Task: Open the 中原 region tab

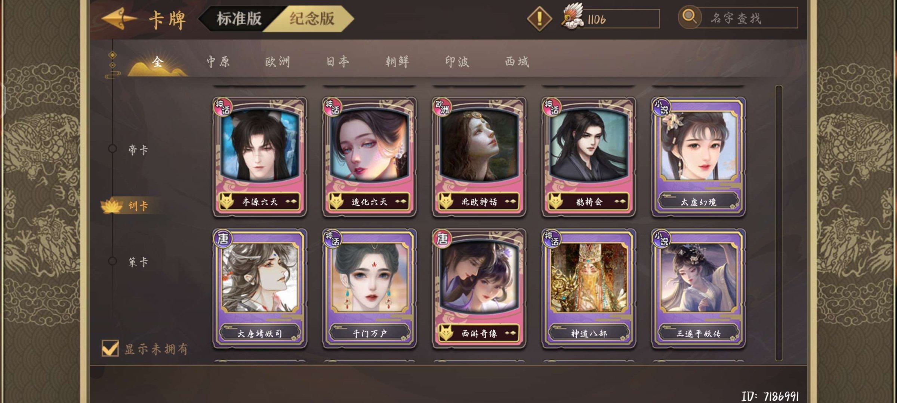Action: (218, 62)
